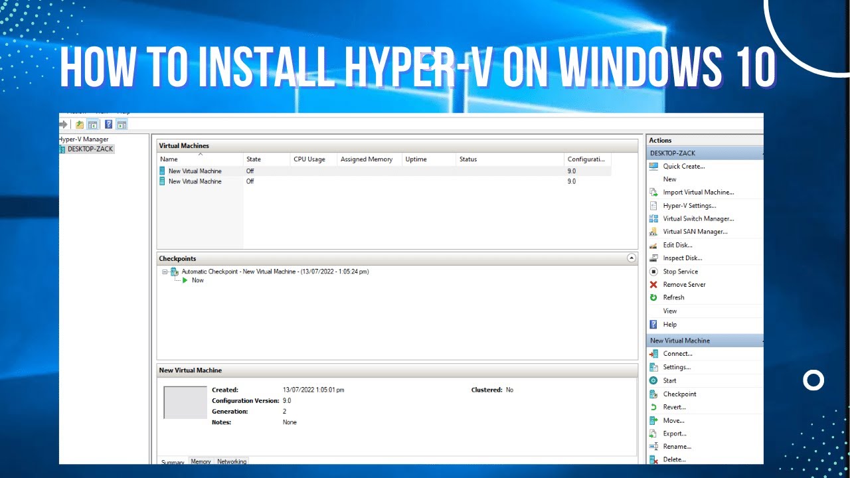The height and width of the screenshot is (478, 850).
Task: Click Rename... in the Actions pane
Action: tap(677, 447)
